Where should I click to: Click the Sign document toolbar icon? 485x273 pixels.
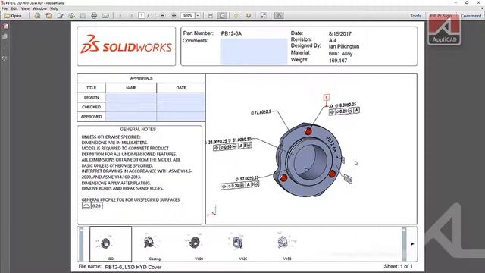coord(60,15)
